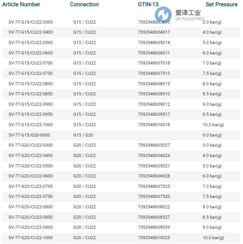
Task: Select article SV-77-G20/CU22-0700
Action: click(31, 187)
